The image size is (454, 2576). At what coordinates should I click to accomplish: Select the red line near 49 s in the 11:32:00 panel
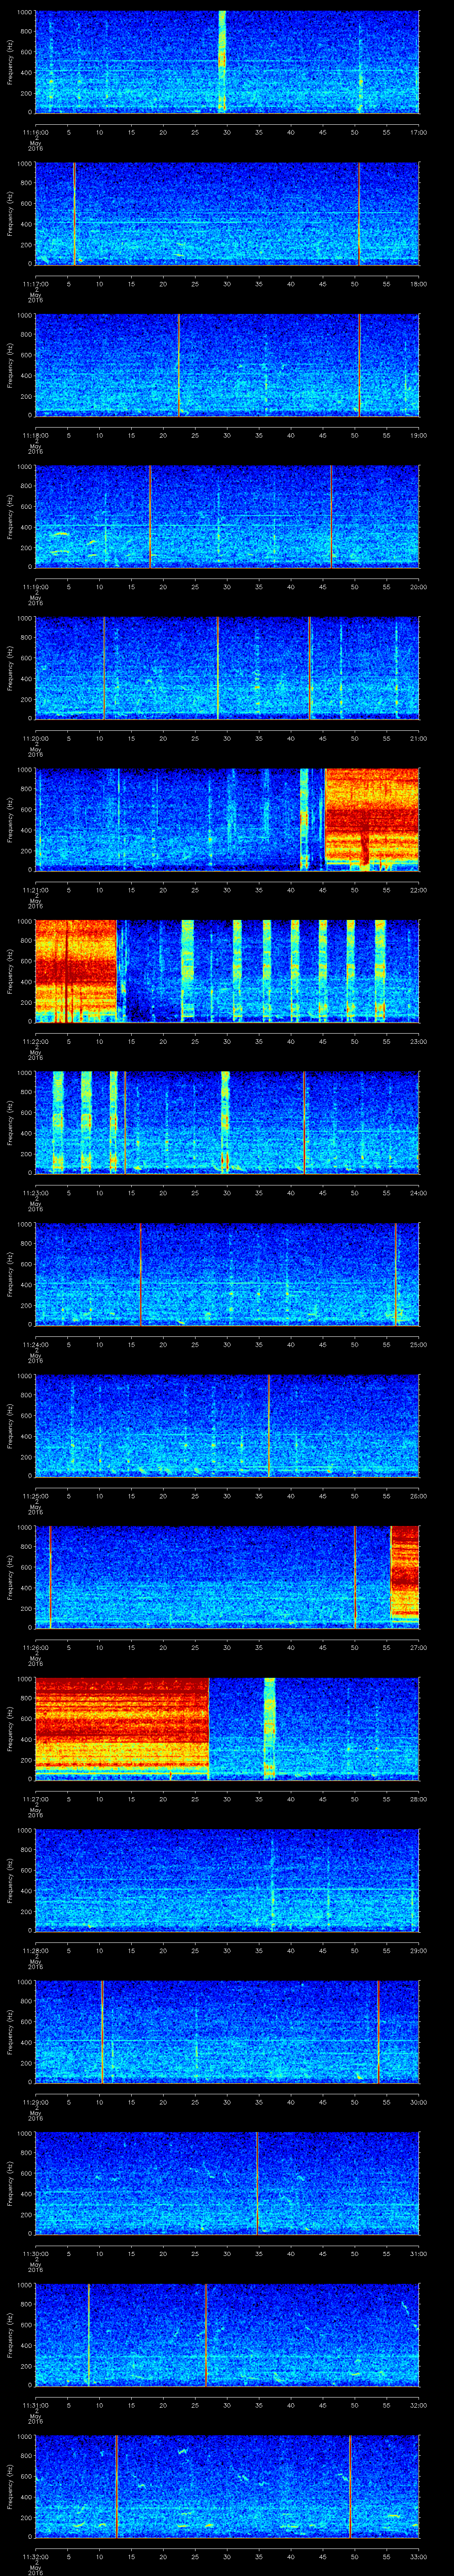click(x=350, y=2486)
